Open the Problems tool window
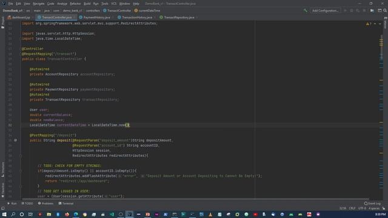Image resolution: width=388 pixels, height=218 pixels. click(x=45, y=203)
